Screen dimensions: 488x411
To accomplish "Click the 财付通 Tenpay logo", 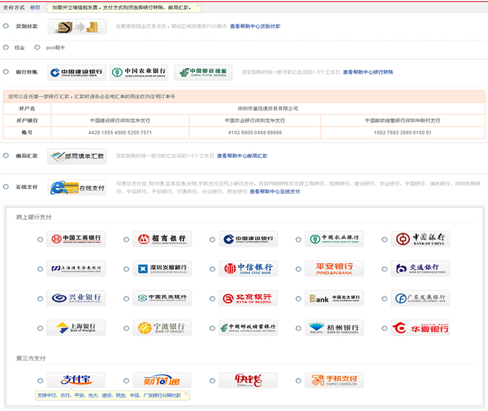I will point(162,380).
